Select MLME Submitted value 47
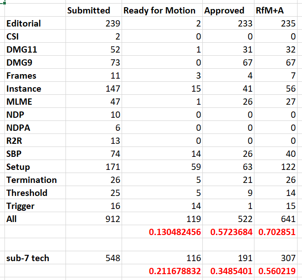The width and height of the screenshot is (302, 280). pos(94,101)
